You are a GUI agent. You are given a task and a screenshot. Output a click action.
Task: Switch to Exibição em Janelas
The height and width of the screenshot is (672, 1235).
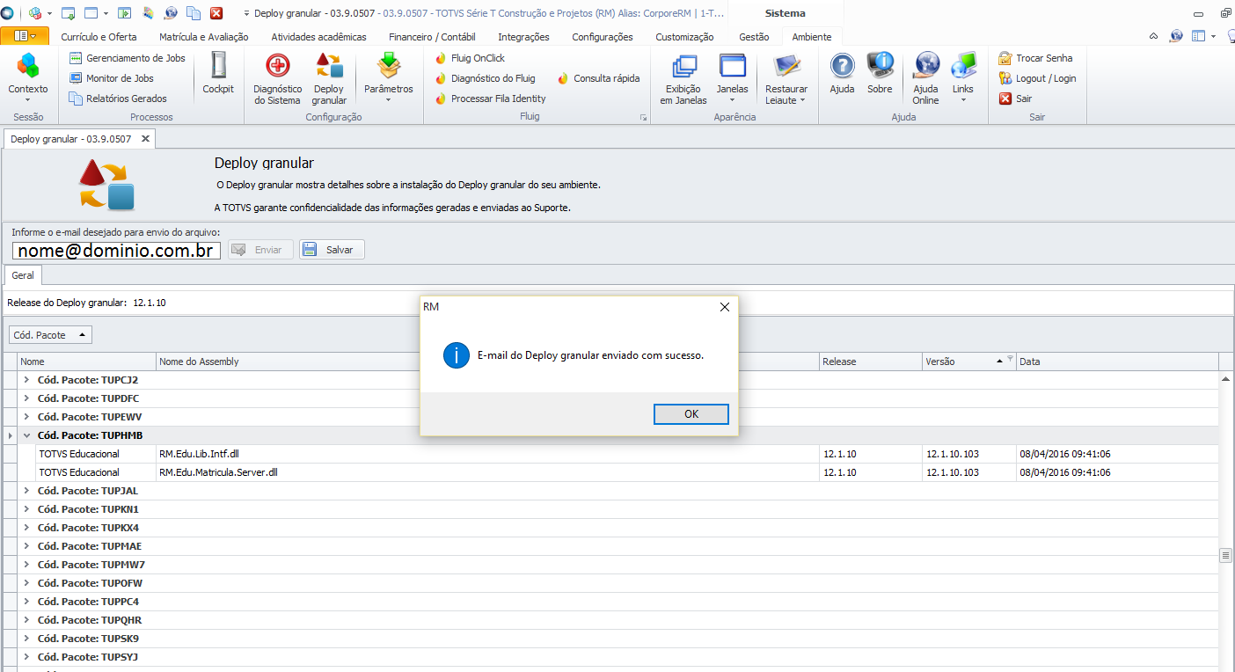coord(683,78)
